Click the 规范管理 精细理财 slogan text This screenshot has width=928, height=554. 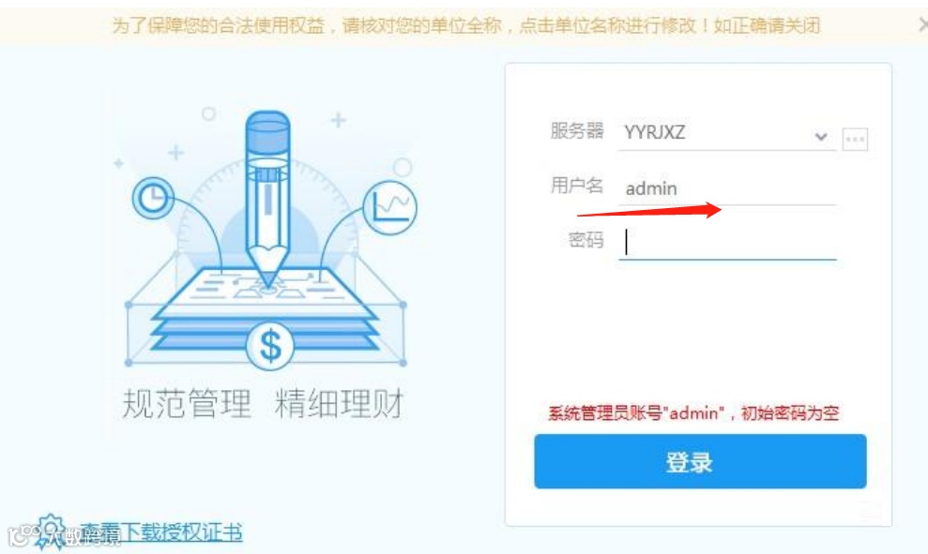point(263,404)
